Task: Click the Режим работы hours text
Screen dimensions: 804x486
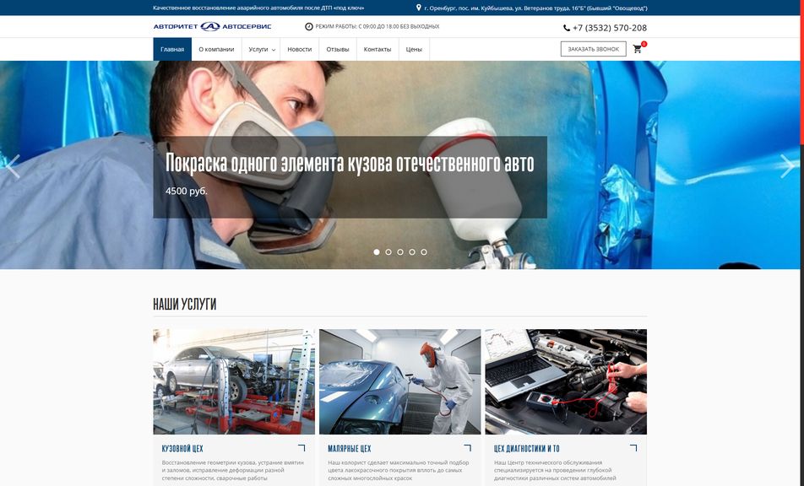Action: [x=378, y=27]
